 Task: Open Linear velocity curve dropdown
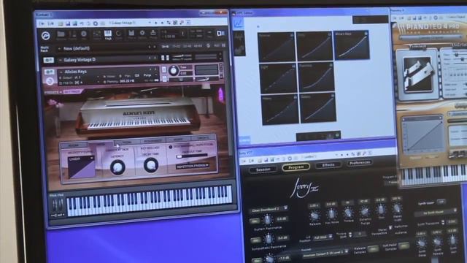[x=81, y=159]
